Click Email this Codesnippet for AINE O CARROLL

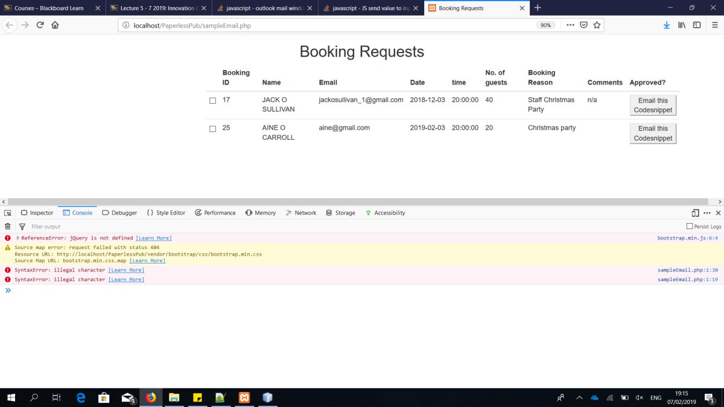point(653,133)
